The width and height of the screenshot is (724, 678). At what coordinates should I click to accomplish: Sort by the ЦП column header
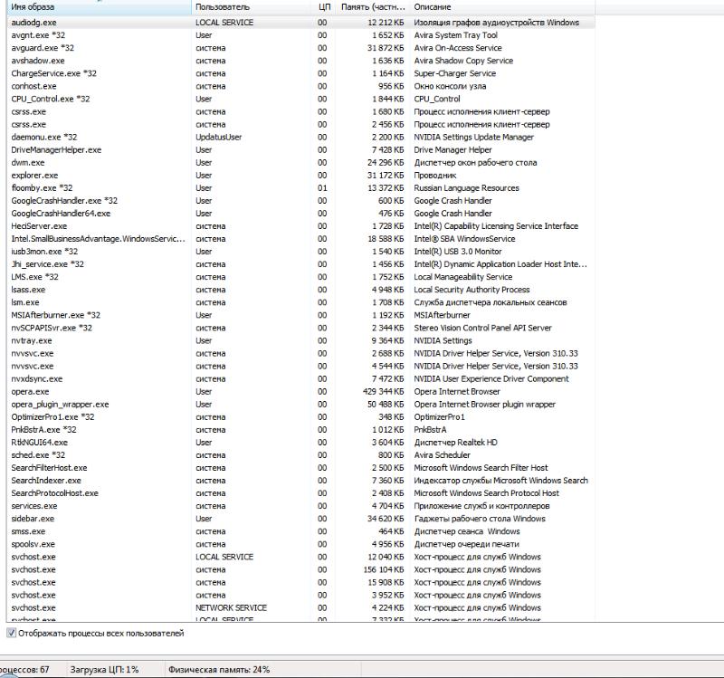[324, 7]
